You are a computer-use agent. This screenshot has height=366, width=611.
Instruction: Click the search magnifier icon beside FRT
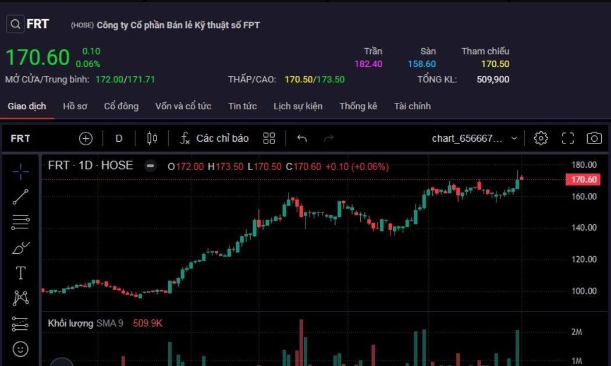[15, 24]
